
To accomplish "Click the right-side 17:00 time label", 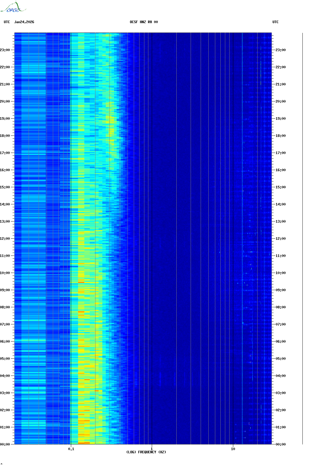I will [x=281, y=153].
